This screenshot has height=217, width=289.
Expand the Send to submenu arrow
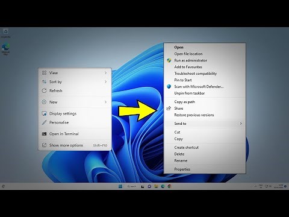(x=241, y=124)
